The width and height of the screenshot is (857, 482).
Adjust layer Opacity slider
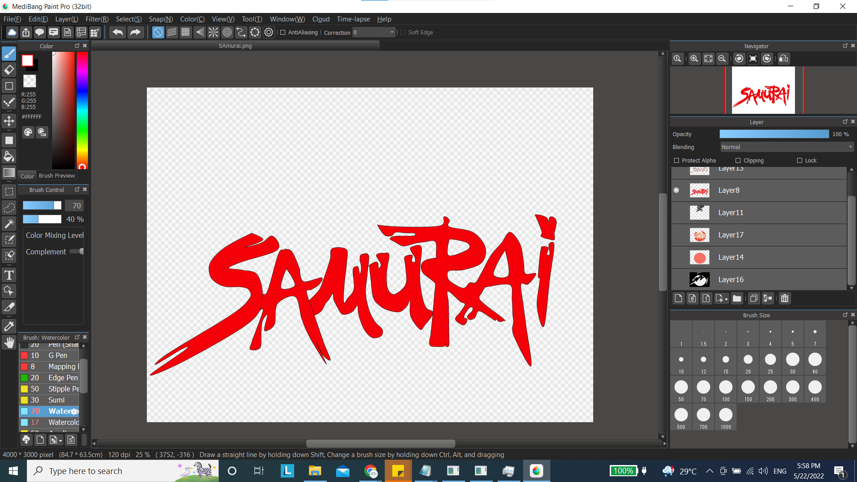coord(774,134)
